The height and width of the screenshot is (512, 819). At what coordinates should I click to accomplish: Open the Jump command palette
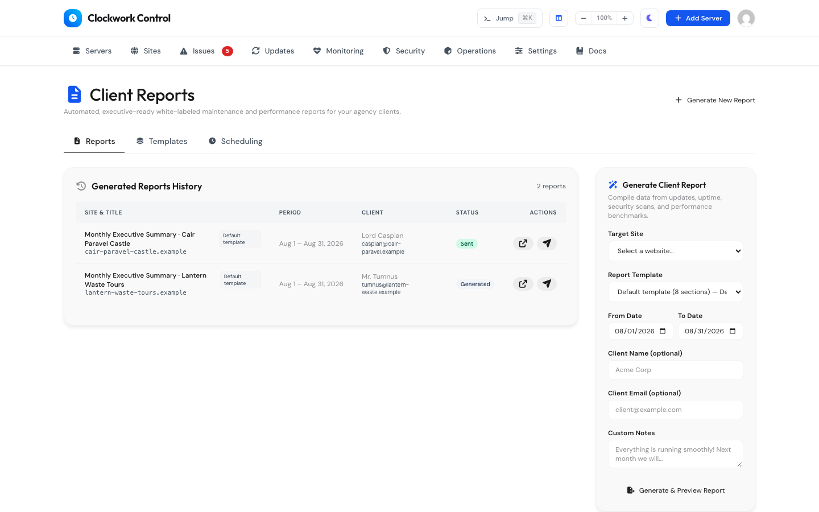click(510, 18)
